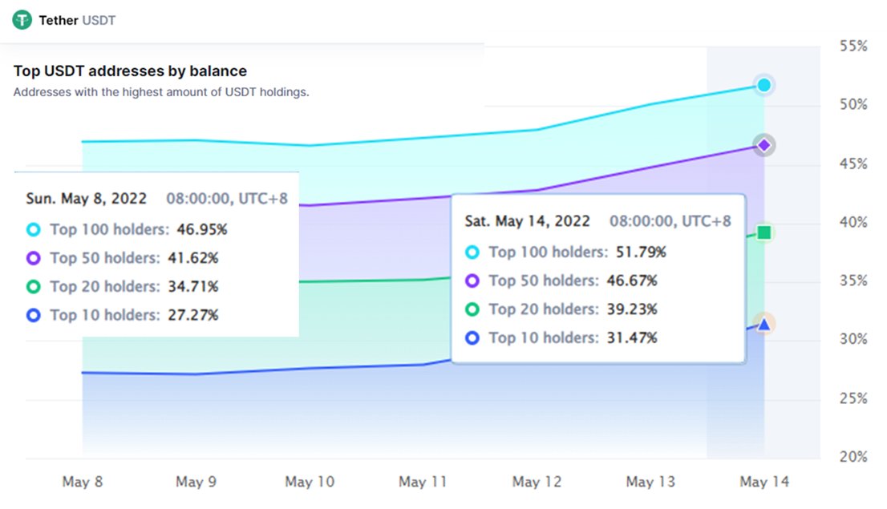
Task: Click the cyan legend circle in May 14 tooltip
Action: (x=472, y=252)
